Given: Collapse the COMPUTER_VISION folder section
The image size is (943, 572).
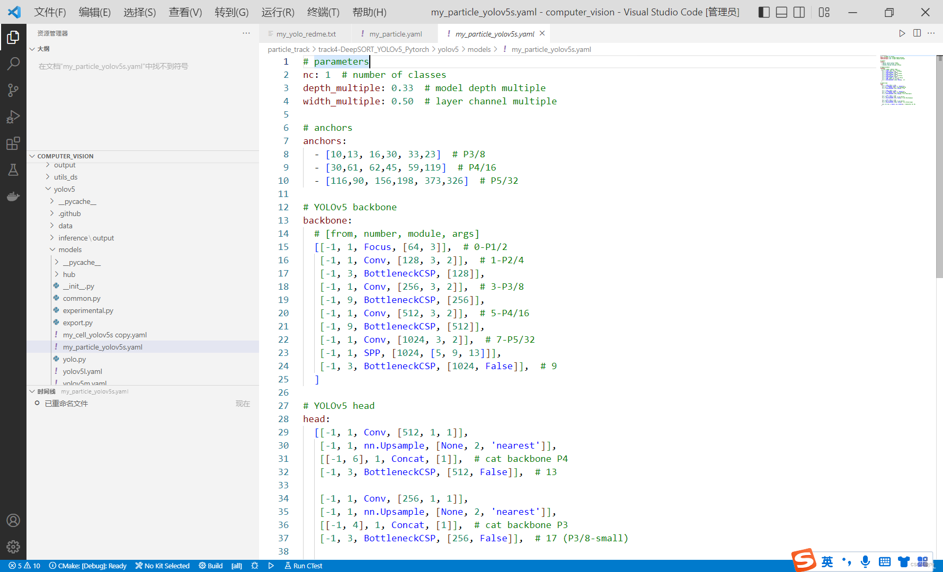Looking at the screenshot, I should (32, 156).
